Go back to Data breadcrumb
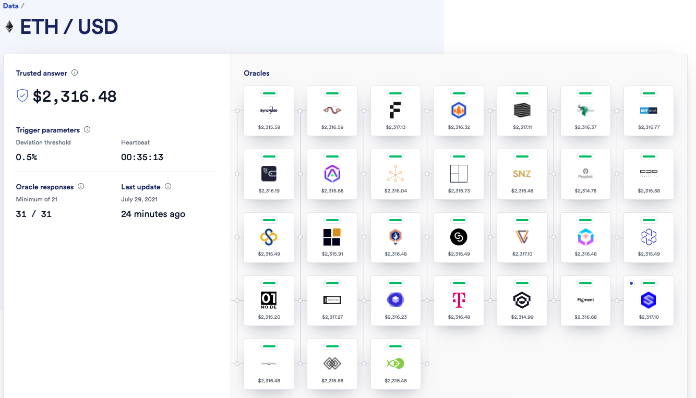The image size is (696, 398). coord(10,6)
